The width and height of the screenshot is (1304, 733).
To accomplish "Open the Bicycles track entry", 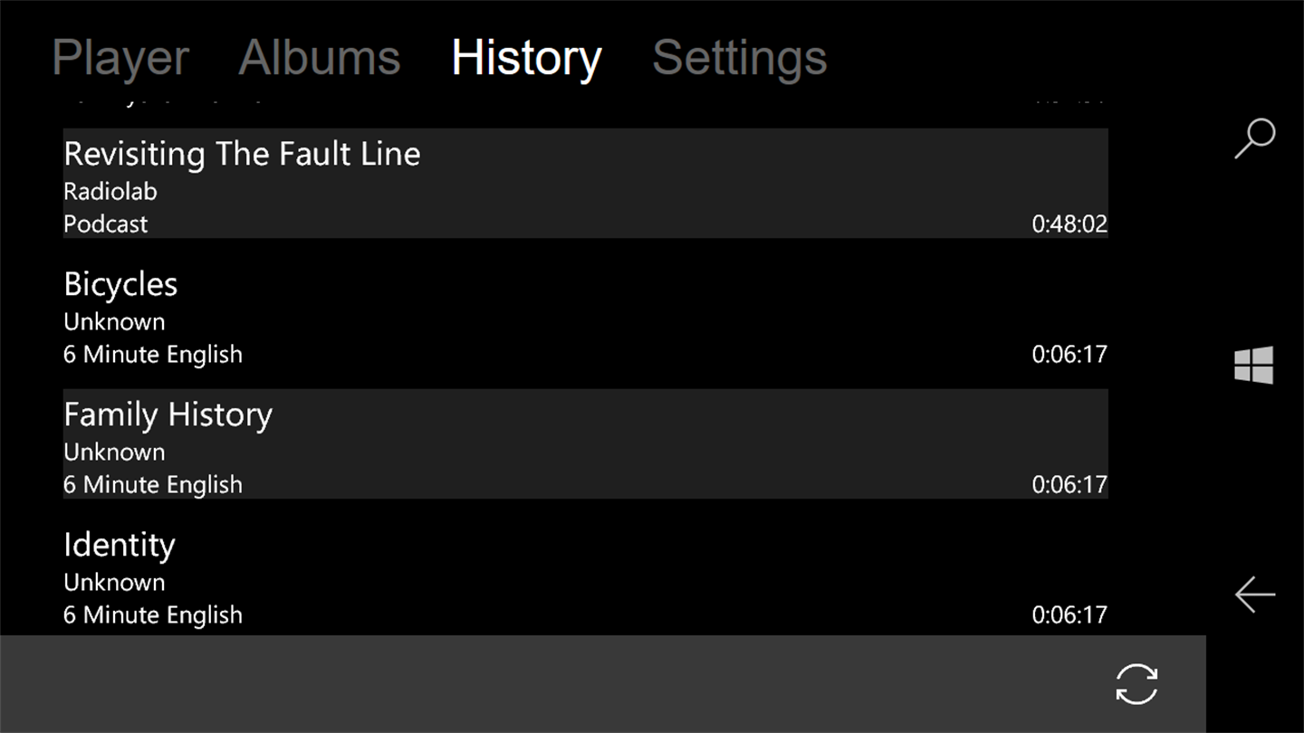I will point(120,285).
